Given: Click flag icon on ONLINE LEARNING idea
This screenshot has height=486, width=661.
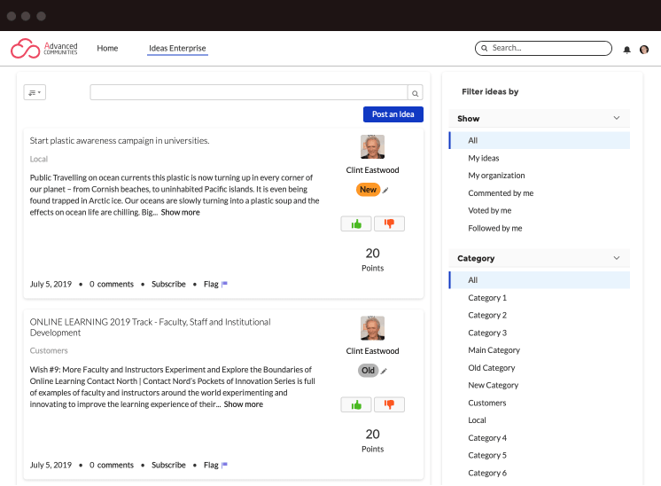Looking at the screenshot, I should (x=225, y=465).
